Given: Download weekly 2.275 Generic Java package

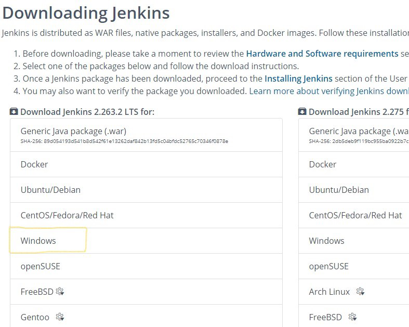Looking at the screenshot, I should (354, 135).
